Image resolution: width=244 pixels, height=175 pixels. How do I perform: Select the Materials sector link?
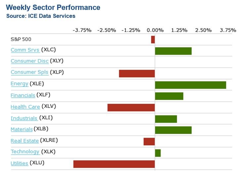(x=22, y=129)
